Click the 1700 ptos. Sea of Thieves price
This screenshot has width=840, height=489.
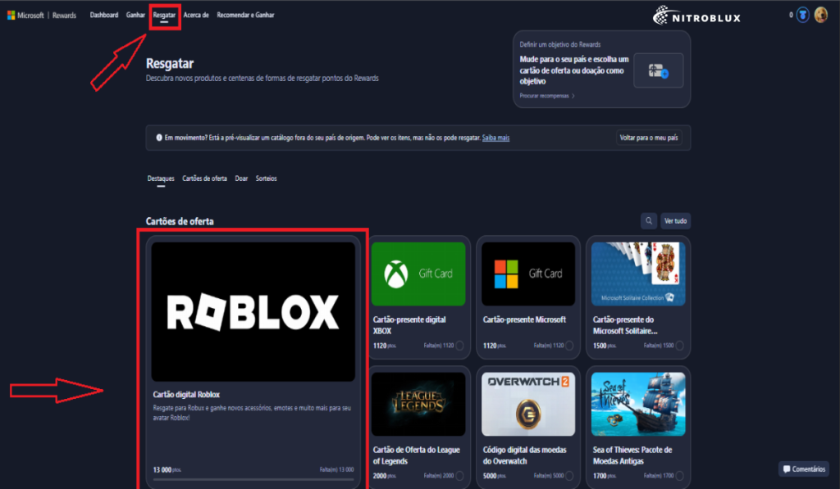605,476
